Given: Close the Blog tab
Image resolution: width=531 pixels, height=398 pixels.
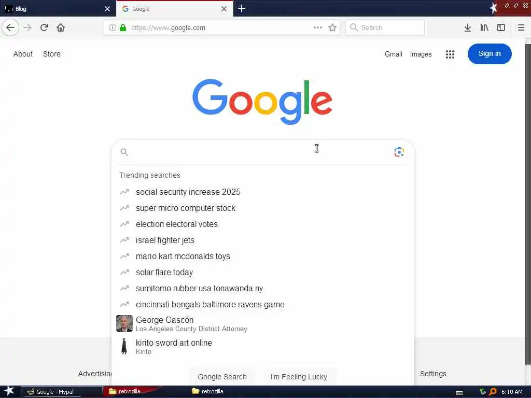Looking at the screenshot, I should [x=107, y=9].
